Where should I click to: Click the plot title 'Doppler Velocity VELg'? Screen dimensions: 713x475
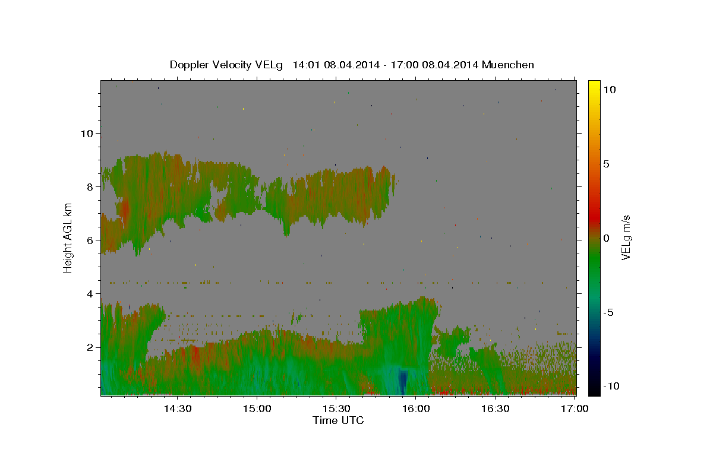coord(228,65)
